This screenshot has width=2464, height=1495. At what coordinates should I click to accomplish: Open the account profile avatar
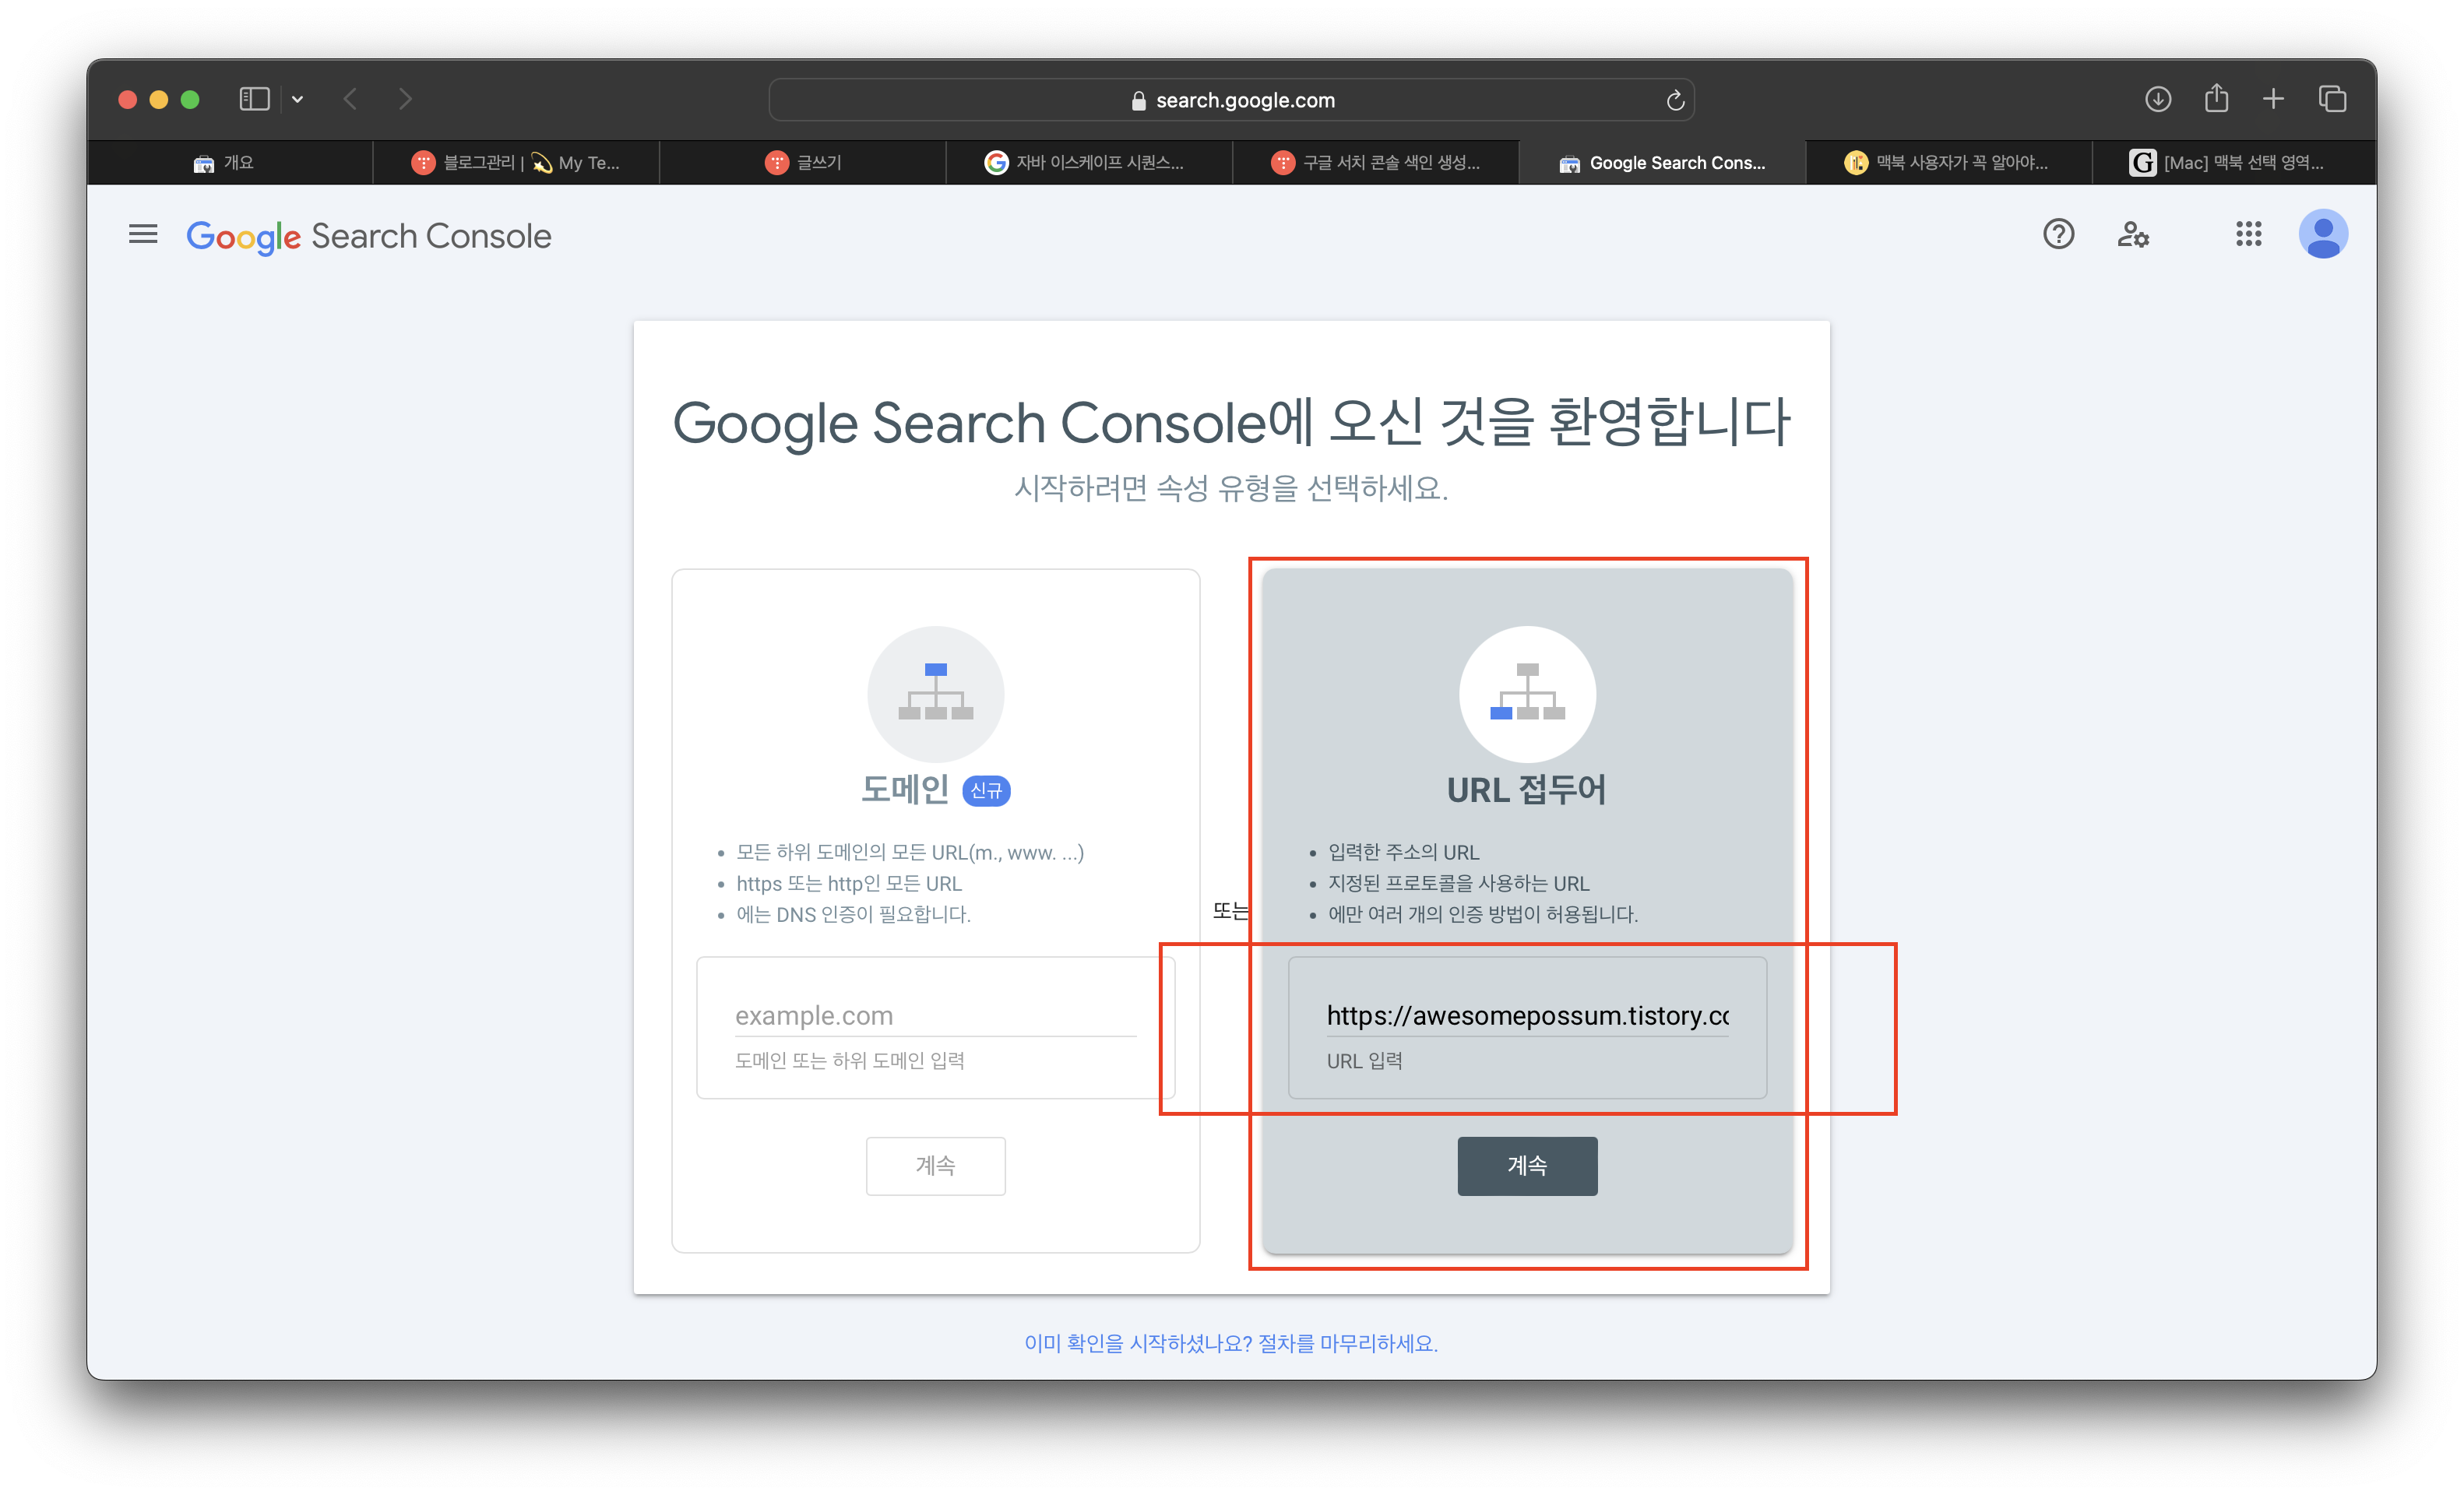point(2322,235)
